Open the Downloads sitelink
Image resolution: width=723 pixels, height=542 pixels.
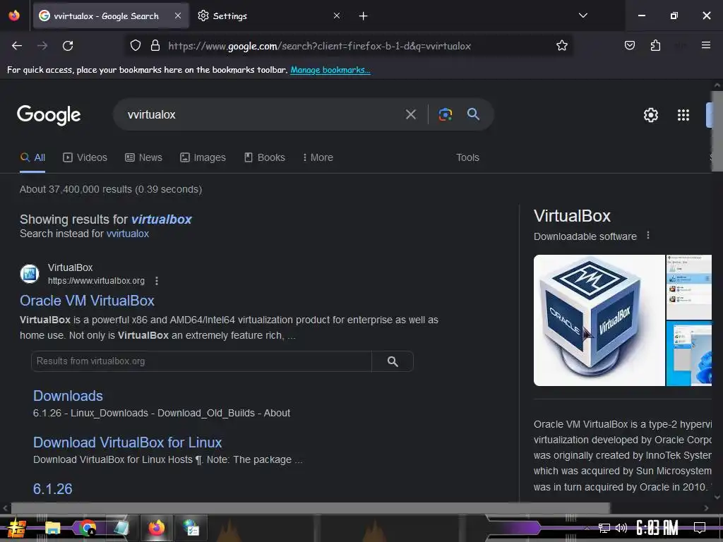(68, 396)
